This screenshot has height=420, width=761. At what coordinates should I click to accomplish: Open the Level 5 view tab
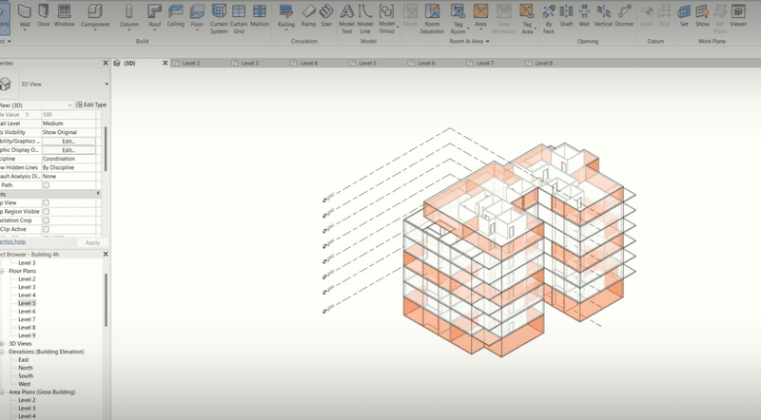[367, 63]
